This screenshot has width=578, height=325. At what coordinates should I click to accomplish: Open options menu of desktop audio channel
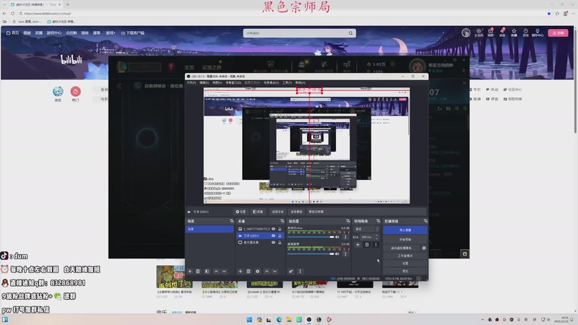(345, 253)
